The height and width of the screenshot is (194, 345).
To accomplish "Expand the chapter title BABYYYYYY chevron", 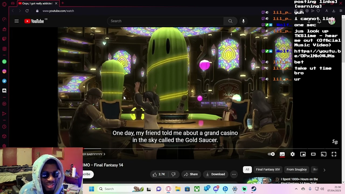I will pos(104,154).
